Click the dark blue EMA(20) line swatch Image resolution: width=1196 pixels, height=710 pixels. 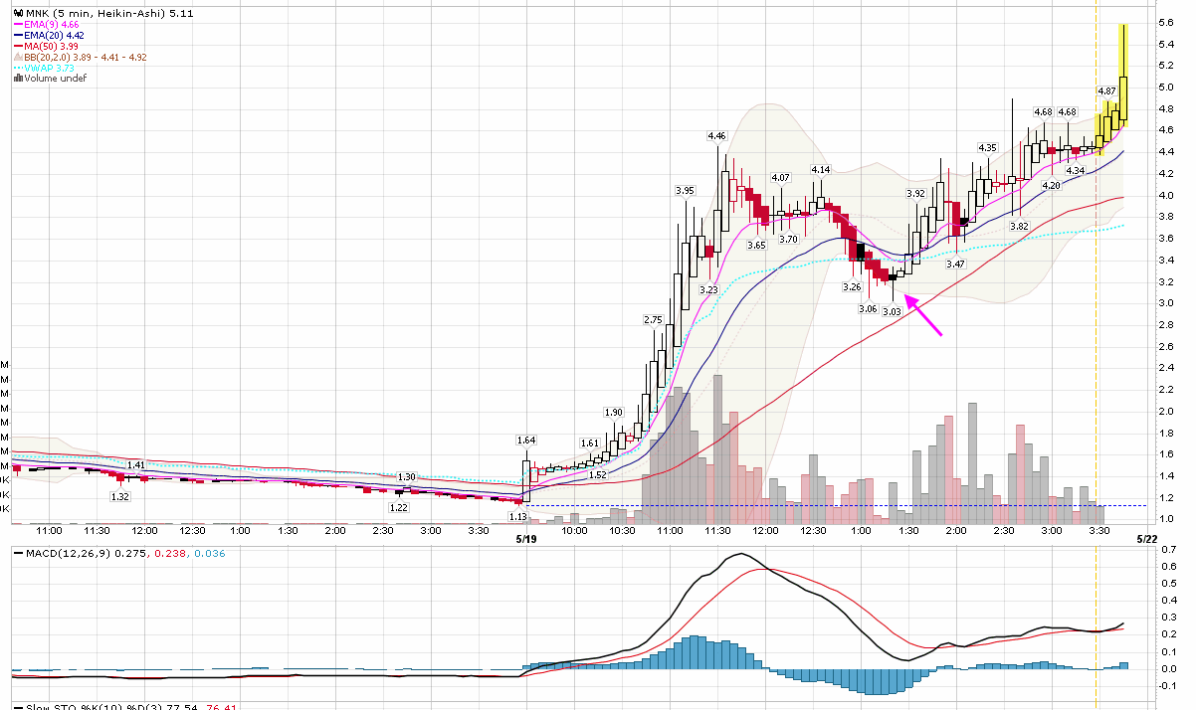(19, 36)
